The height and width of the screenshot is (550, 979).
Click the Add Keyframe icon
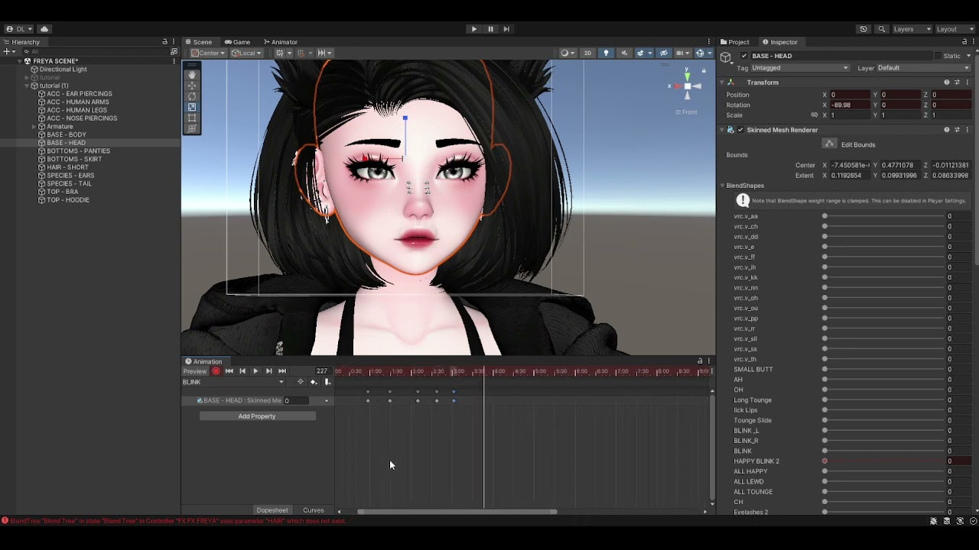314,382
